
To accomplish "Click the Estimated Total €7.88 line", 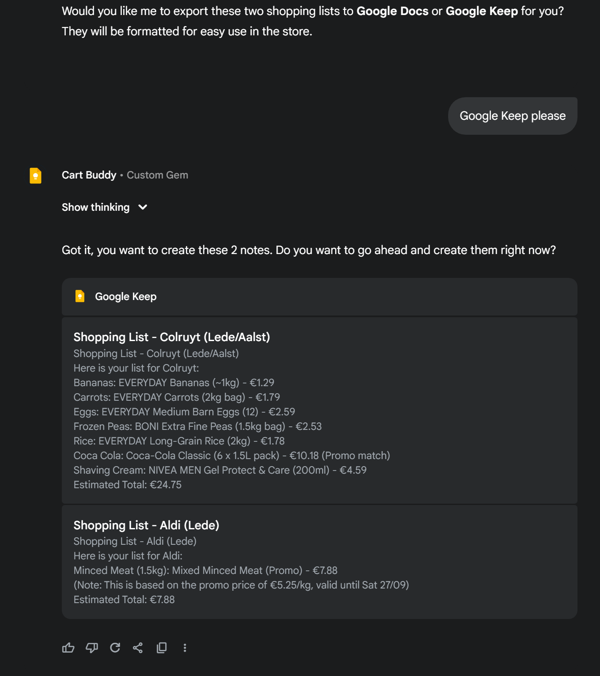I will click(124, 600).
